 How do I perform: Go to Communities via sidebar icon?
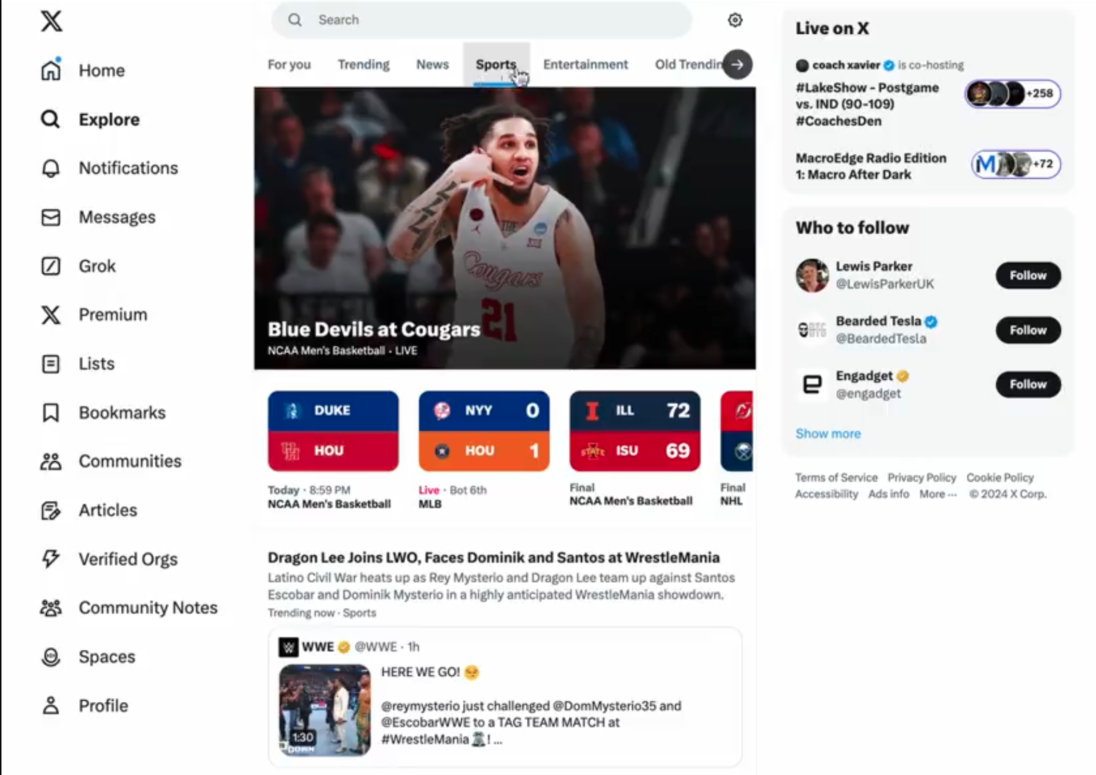[51, 462]
